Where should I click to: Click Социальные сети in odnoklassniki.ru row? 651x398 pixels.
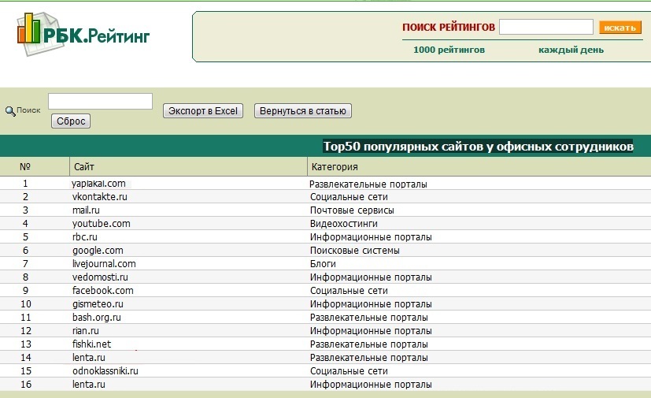[349, 371]
